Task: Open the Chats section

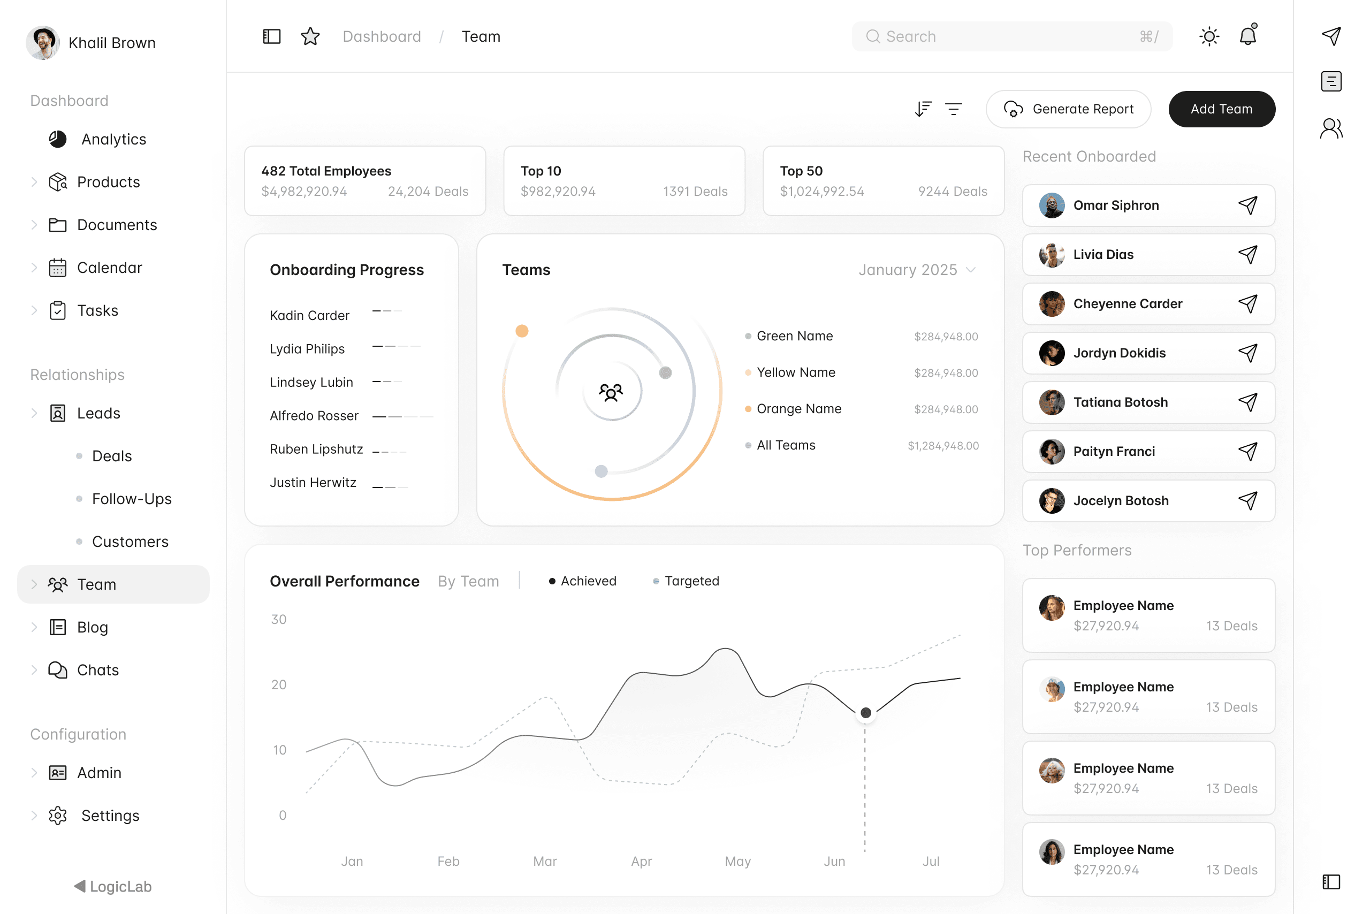Action: pyautogui.click(x=97, y=670)
